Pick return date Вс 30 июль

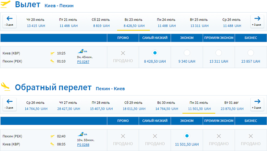click(167, 105)
